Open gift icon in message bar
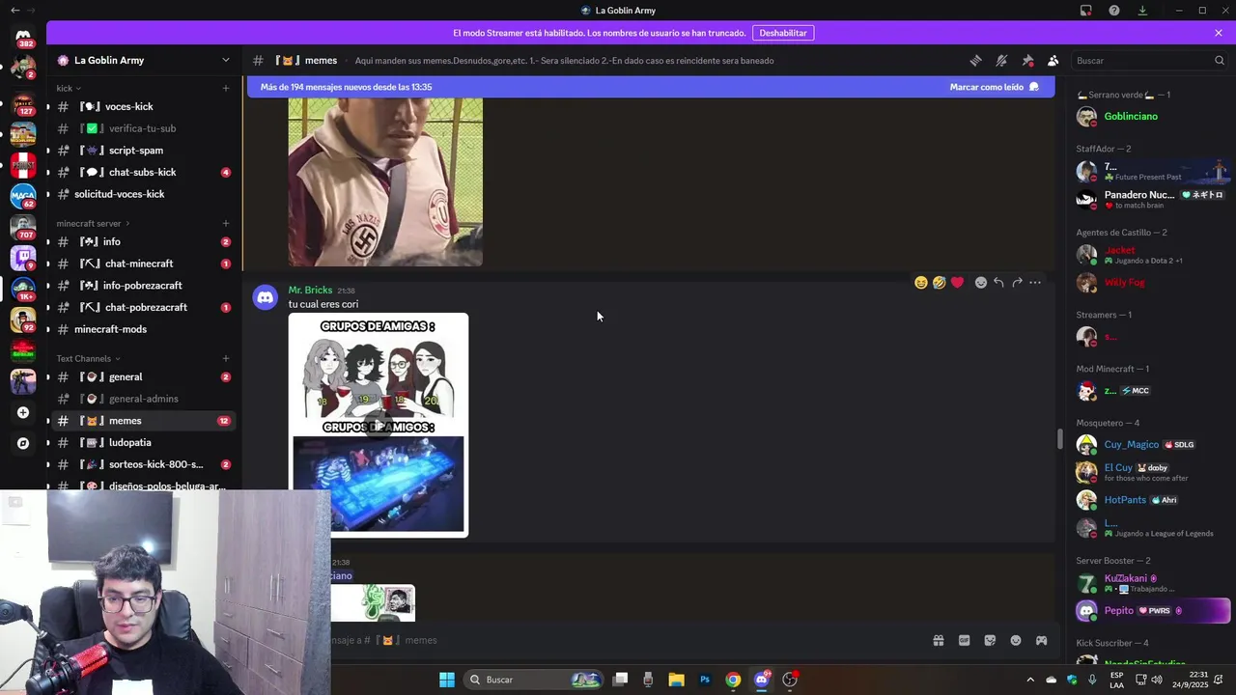The width and height of the screenshot is (1236, 695). 938,640
